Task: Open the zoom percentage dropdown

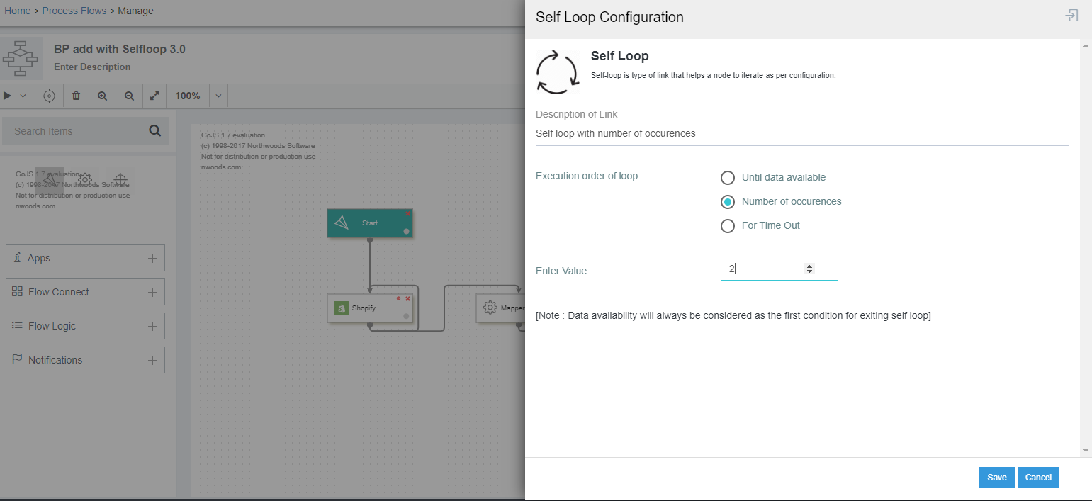Action: pos(218,96)
